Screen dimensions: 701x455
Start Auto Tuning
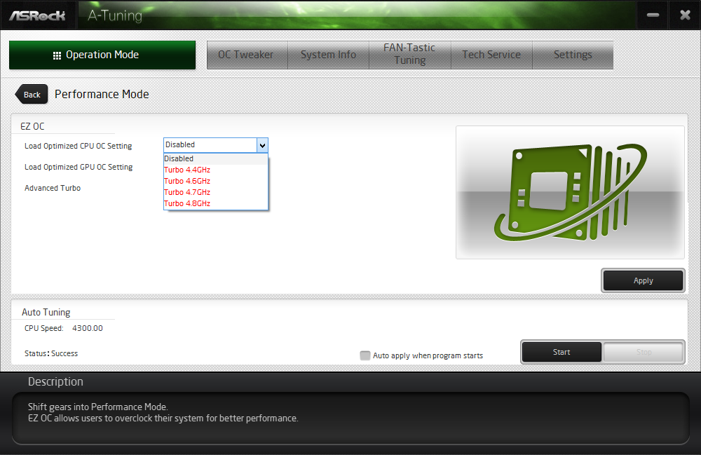coord(562,352)
